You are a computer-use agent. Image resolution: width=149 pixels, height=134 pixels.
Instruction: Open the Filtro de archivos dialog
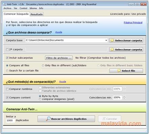[59, 58]
